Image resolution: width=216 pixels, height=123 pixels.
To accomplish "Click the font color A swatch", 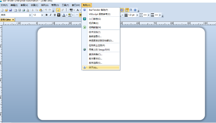I will (x=64, y=15).
